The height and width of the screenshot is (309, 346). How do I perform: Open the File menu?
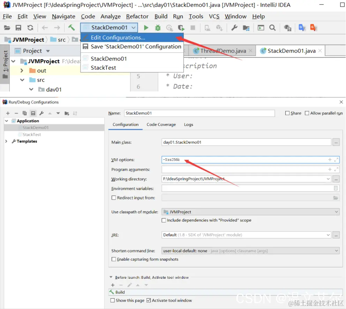click(7, 16)
